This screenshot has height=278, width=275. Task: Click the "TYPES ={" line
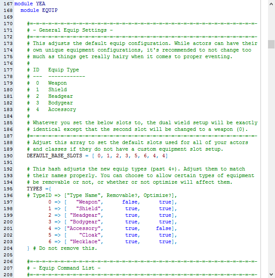[x=39, y=189]
